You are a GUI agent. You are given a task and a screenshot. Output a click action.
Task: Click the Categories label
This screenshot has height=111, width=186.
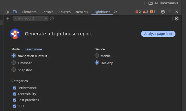[19, 81]
